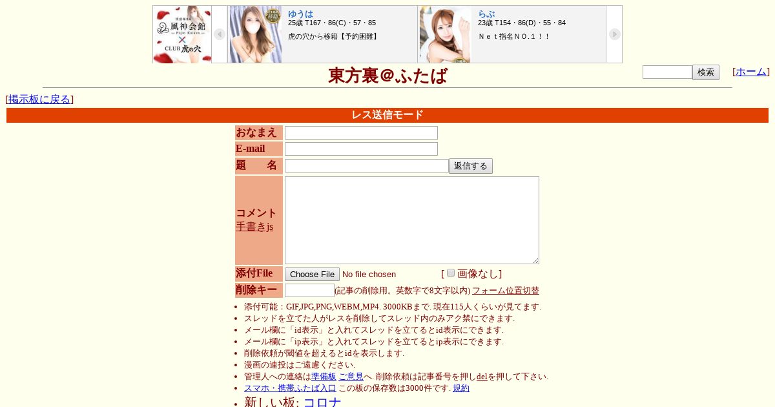Viewport: 775px width, 407px height.
Task: Focus the search text box
Action: [667, 72]
